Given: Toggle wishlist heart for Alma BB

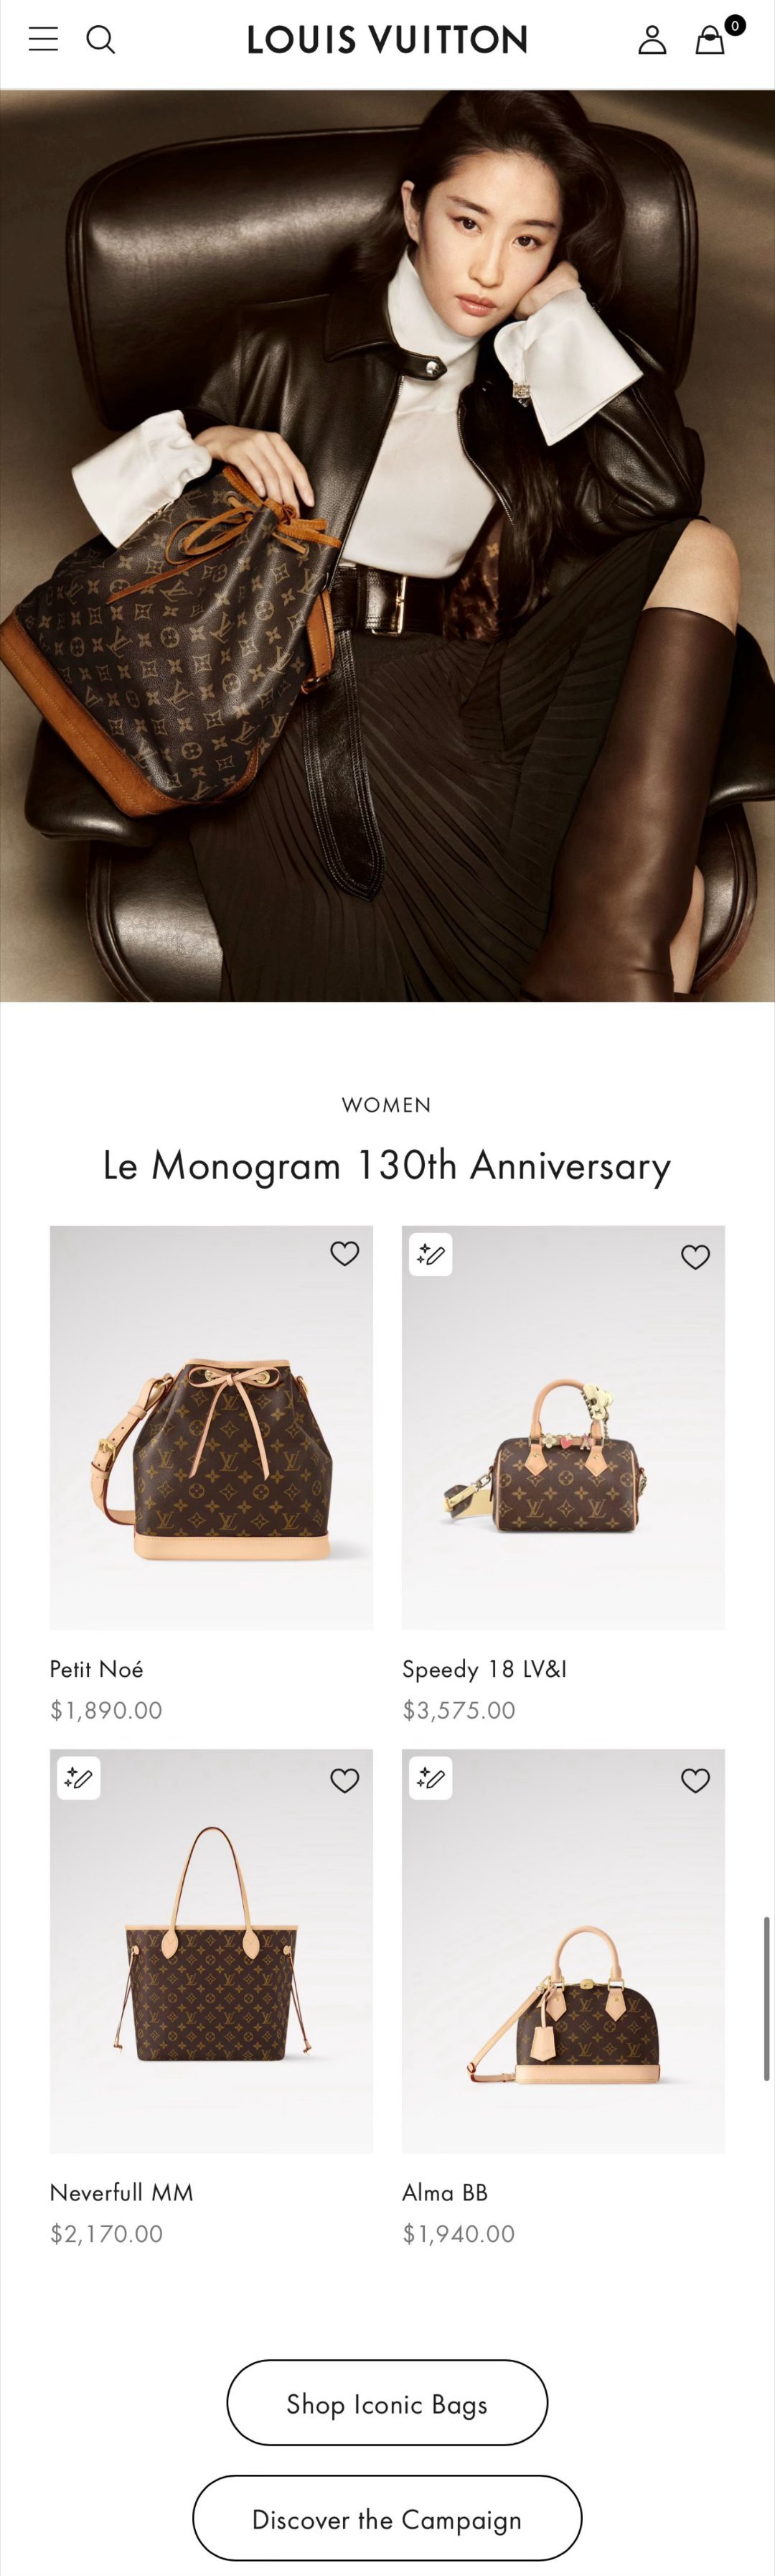Looking at the screenshot, I should coord(696,1780).
